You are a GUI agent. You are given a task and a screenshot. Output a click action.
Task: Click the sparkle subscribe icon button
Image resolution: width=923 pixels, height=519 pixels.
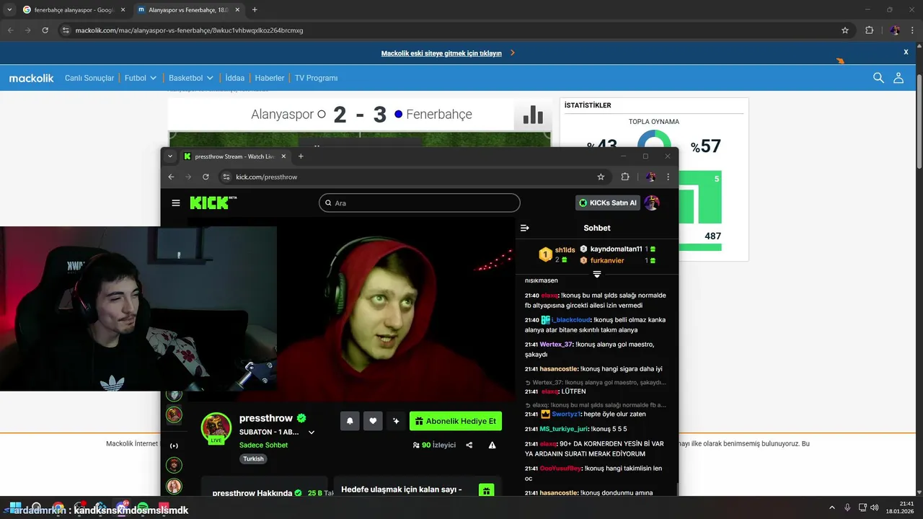(x=396, y=421)
